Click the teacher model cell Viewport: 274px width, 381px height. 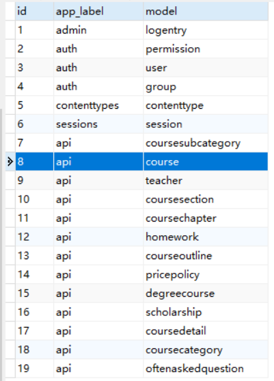pyautogui.click(x=206, y=181)
